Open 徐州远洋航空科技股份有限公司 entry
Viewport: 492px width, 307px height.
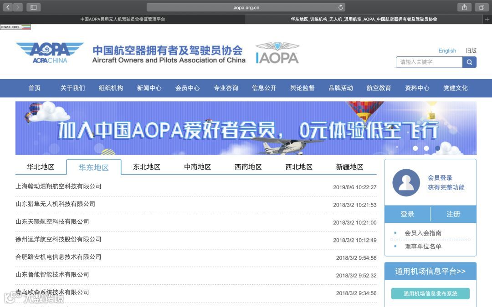tap(58, 239)
